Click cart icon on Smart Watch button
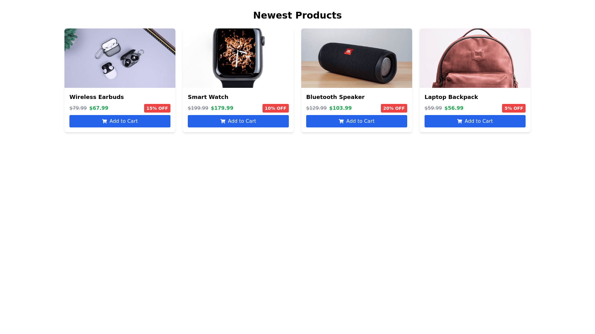Screen dimensions: 595x334 (223, 121)
